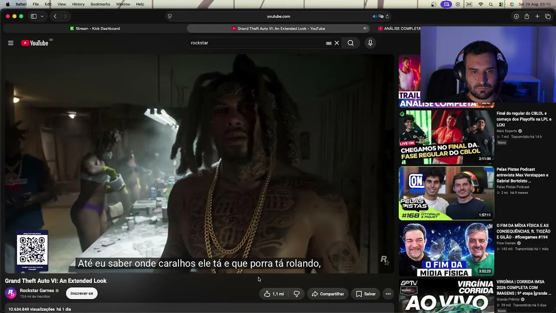556x313 pixels.
Task: Focus the search field containing 'rockstar'
Action: (258, 43)
